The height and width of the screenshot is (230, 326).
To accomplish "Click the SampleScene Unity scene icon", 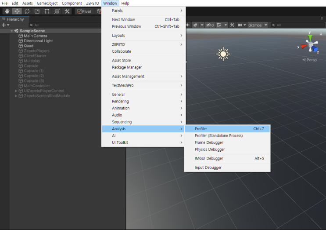I will 16,31.
